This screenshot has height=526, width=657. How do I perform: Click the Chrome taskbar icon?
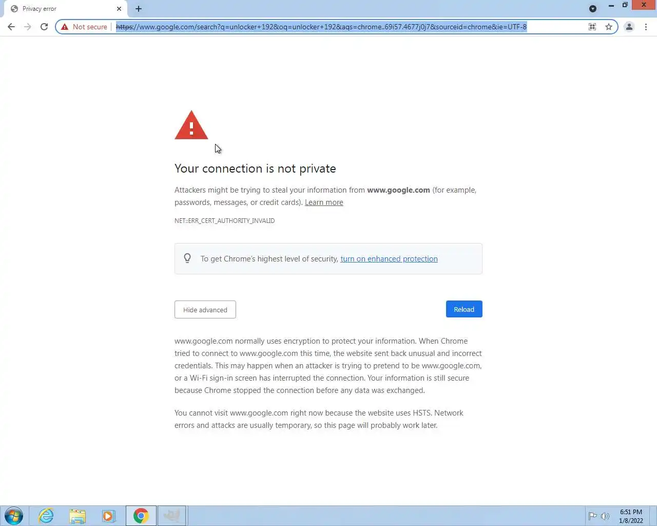point(141,516)
